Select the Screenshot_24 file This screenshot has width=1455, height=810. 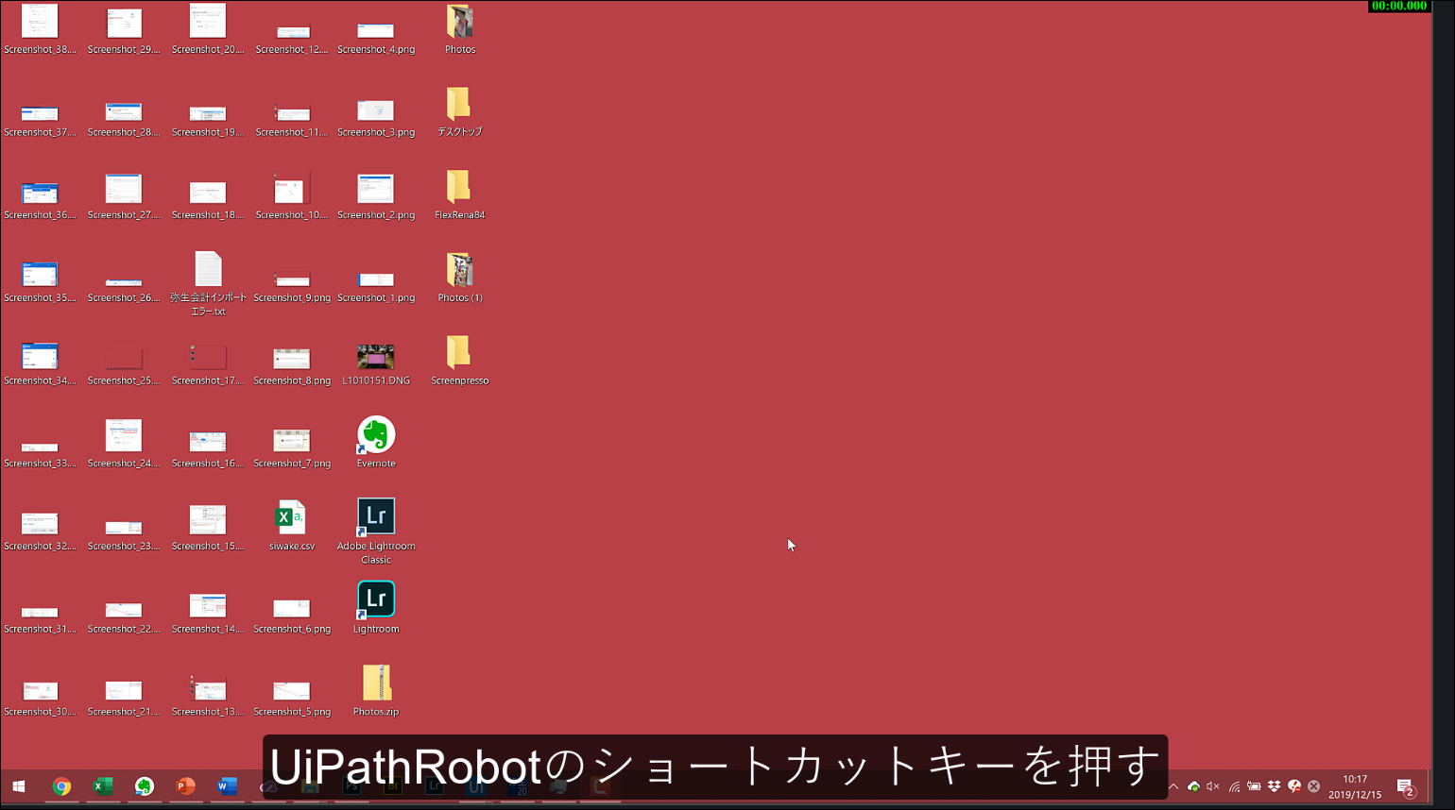pos(124,444)
